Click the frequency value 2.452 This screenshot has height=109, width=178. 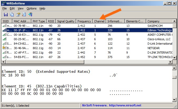coord(81,57)
